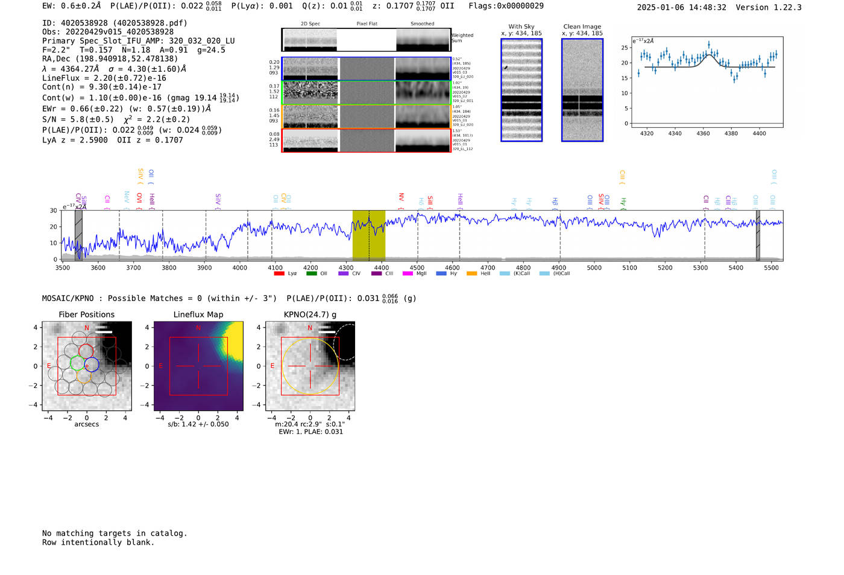
Task: Click the yellow aperture circle in the KPNO image
Action: (310, 366)
